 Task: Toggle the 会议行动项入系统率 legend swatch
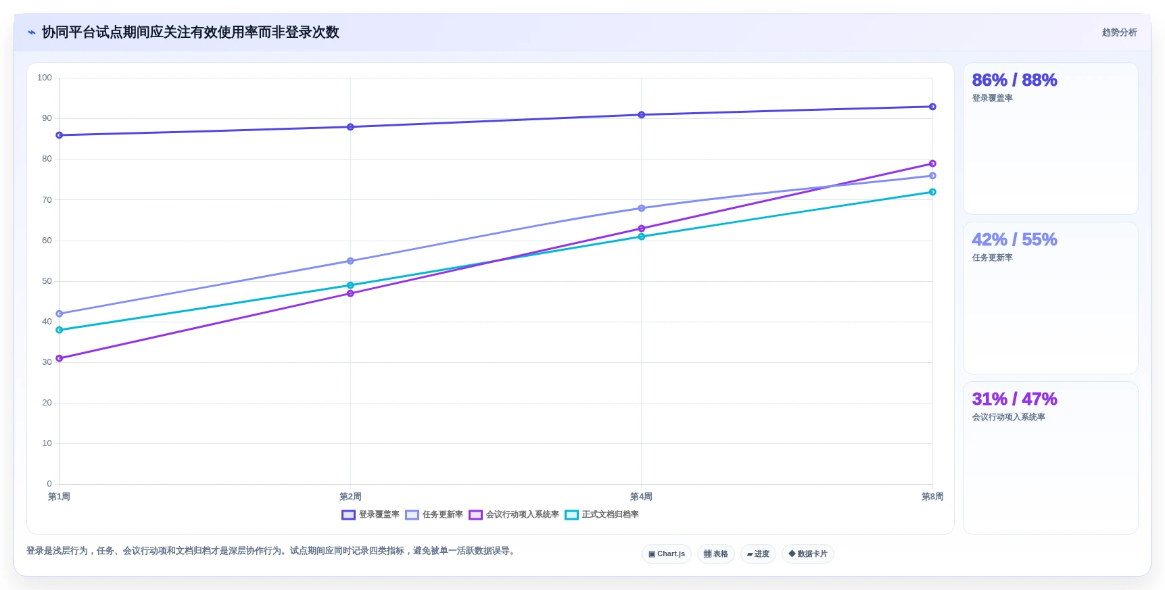pyautogui.click(x=475, y=515)
